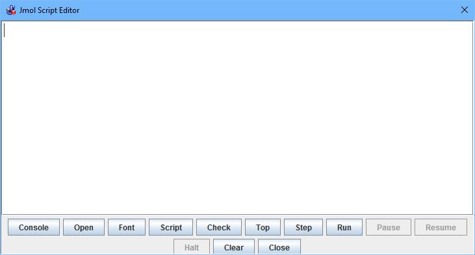
Task: Click the text caret on first editor line
Action: tap(5, 30)
